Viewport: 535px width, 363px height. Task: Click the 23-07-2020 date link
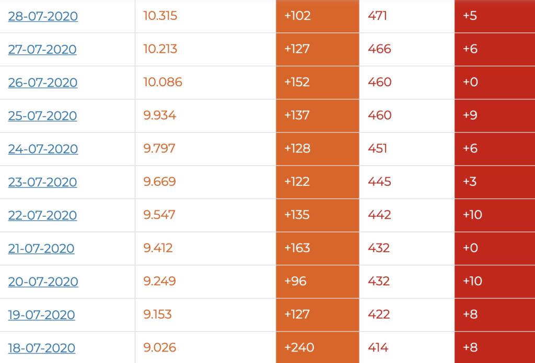point(42,182)
